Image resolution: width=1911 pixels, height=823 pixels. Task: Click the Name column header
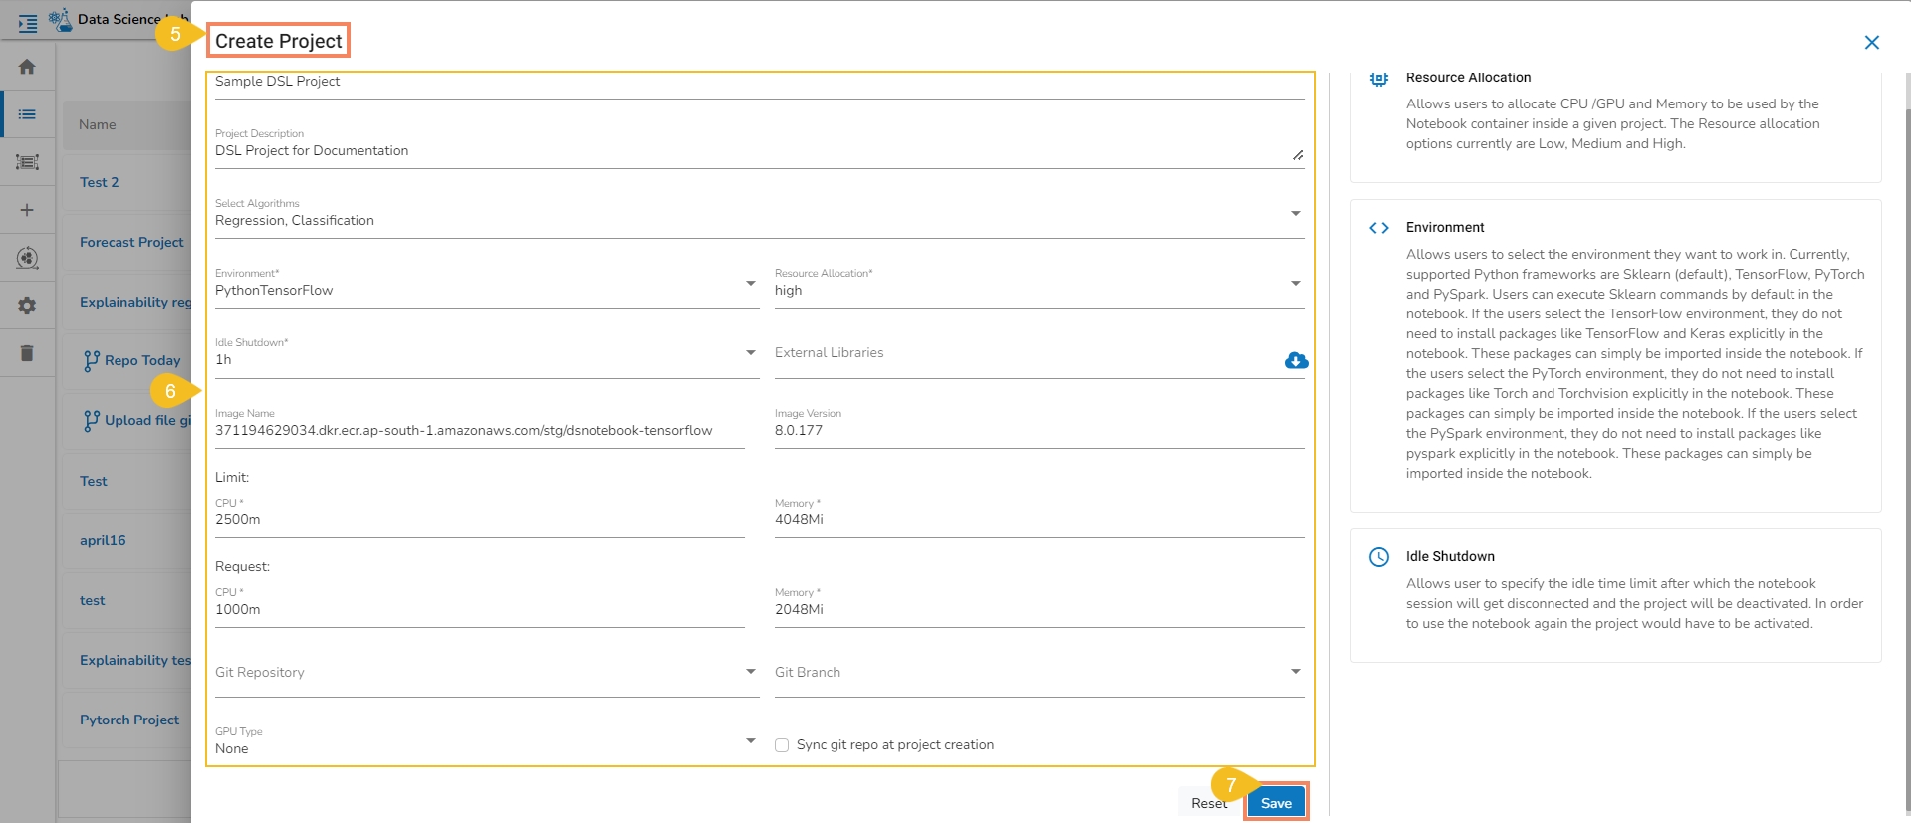[x=98, y=124]
